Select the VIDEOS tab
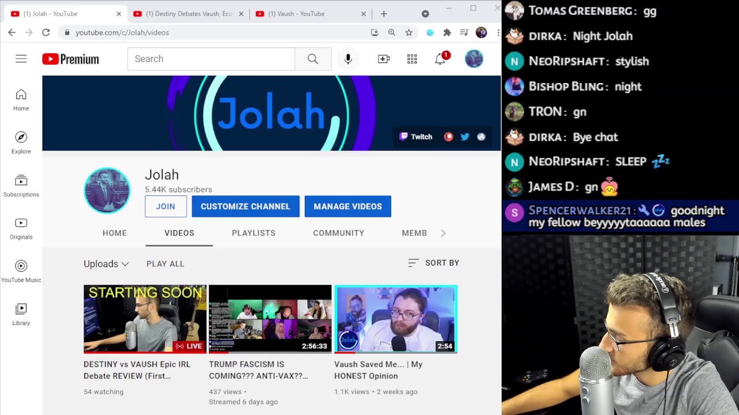 (x=179, y=233)
